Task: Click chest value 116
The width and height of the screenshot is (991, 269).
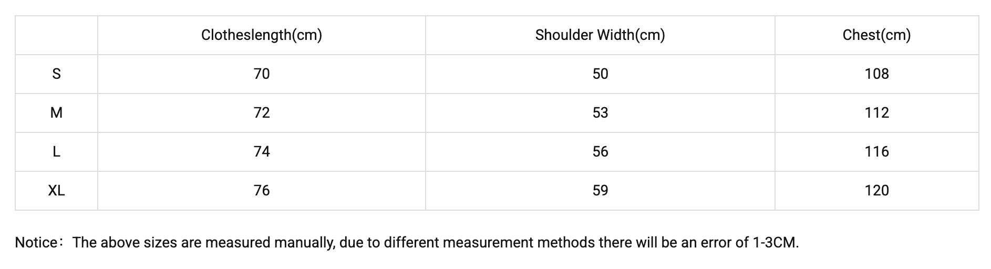Action: 876,152
